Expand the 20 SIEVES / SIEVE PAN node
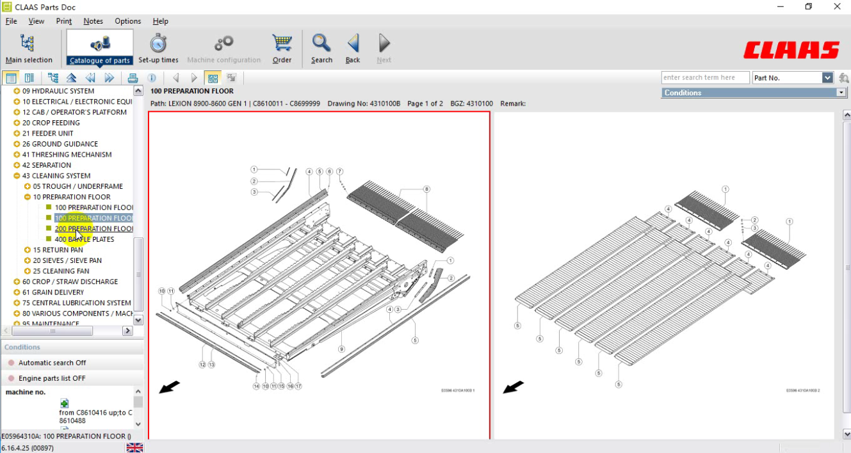Screen dimensions: 851x453 coord(28,260)
